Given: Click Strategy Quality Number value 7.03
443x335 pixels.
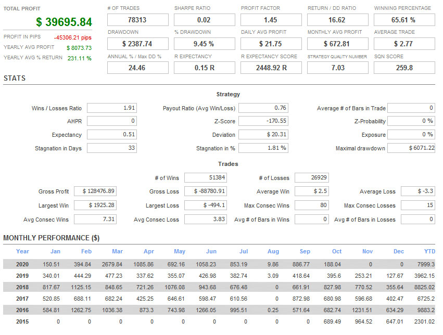Looking at the screenshot, I should coord(338,68).
